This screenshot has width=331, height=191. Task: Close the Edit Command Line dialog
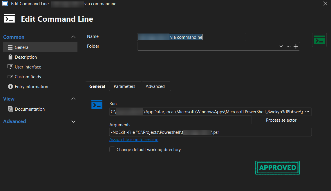pos(325,3)
